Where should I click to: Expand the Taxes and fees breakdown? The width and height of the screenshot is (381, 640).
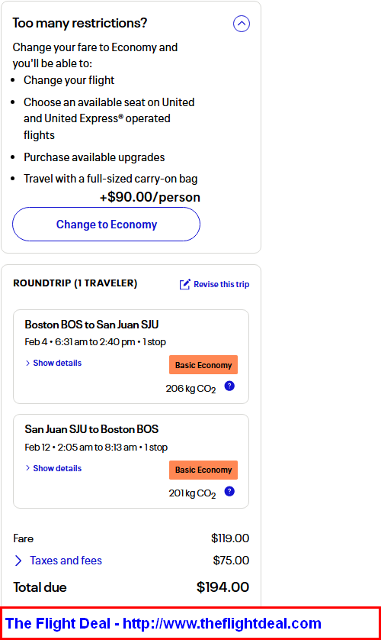pos(66,561)
